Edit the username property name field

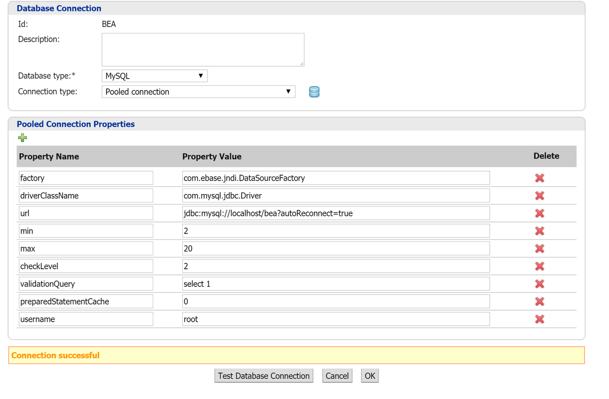point(85,319)
